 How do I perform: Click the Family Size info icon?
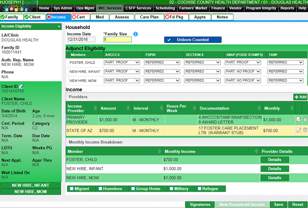pos(136,34)
